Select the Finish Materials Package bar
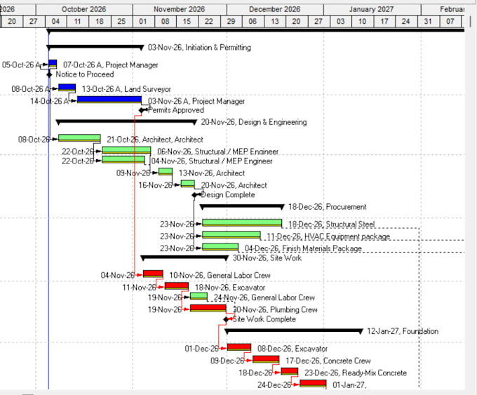 pyautogui.click(x=220, y=247)
